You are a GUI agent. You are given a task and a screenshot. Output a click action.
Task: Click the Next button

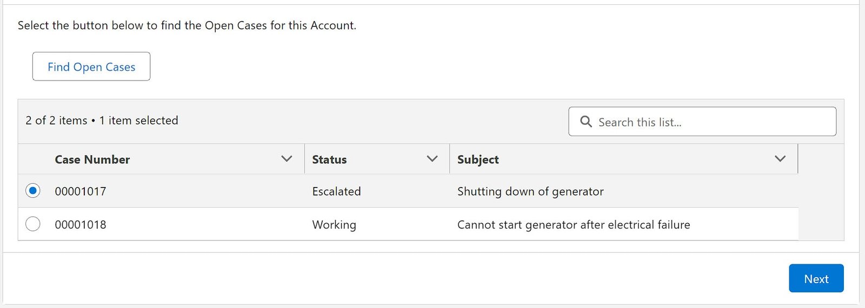[816, 278]
